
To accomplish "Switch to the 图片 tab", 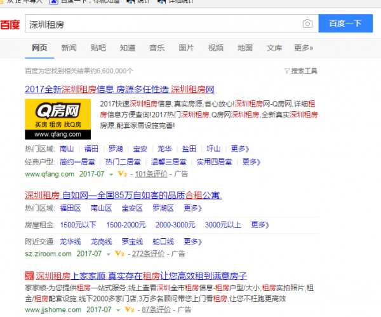I will [186, 48].
